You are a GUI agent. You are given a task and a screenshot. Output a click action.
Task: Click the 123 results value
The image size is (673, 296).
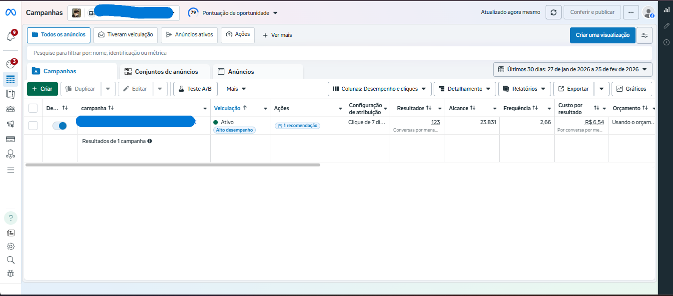tap(435, 122)
